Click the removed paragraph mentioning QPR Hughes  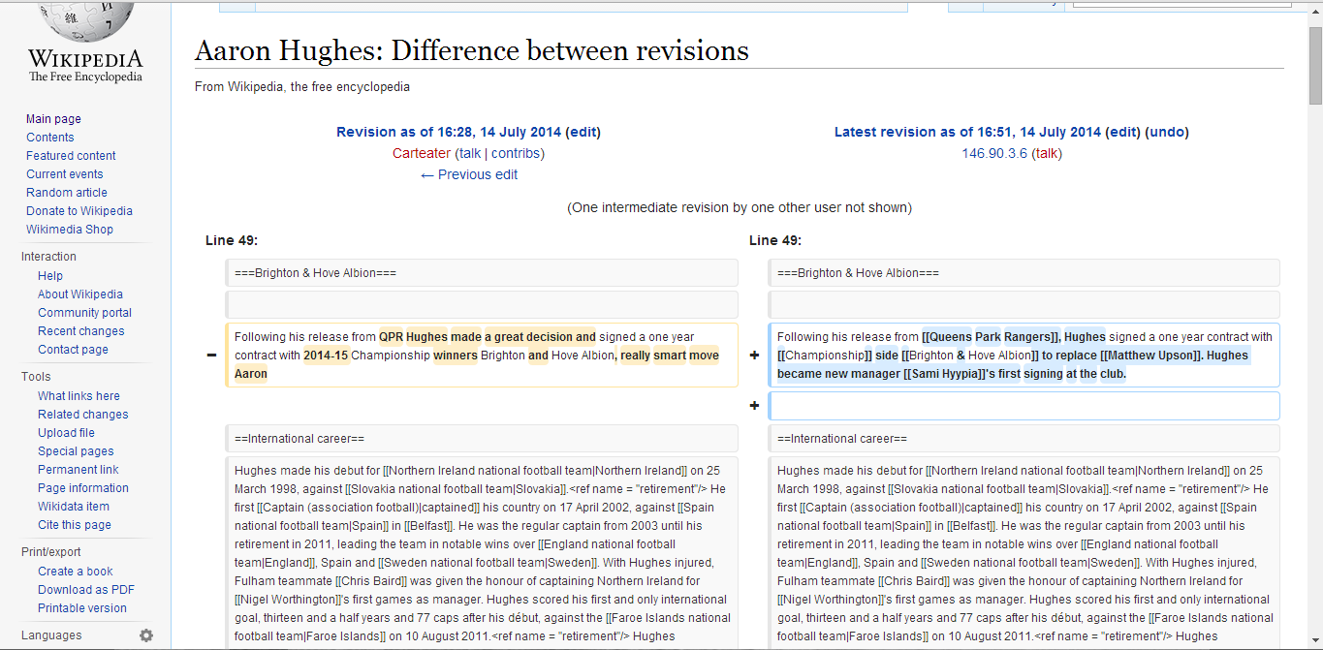(x=482, y=356)
